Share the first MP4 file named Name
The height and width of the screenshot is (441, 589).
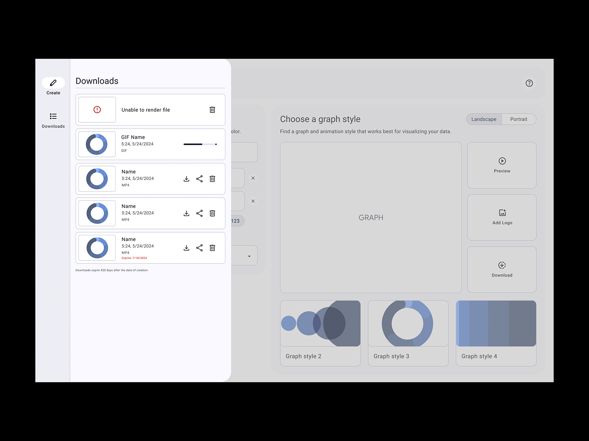tap(200, 179)
